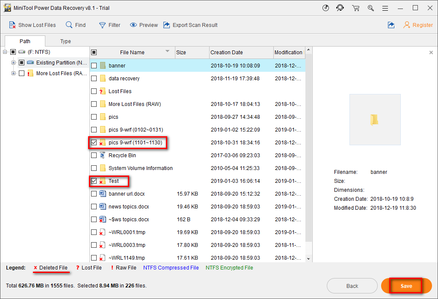Click the Recycle Bin icon in the list
This screenshot has height=299, width=438.
(x=103, y=155)
